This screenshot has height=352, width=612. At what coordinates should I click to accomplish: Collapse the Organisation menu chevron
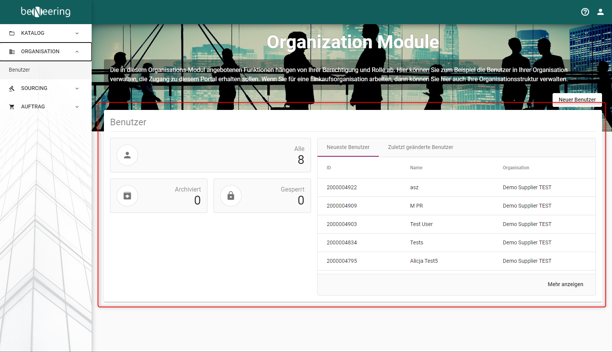pyautogui.click(x=77, y=52)
